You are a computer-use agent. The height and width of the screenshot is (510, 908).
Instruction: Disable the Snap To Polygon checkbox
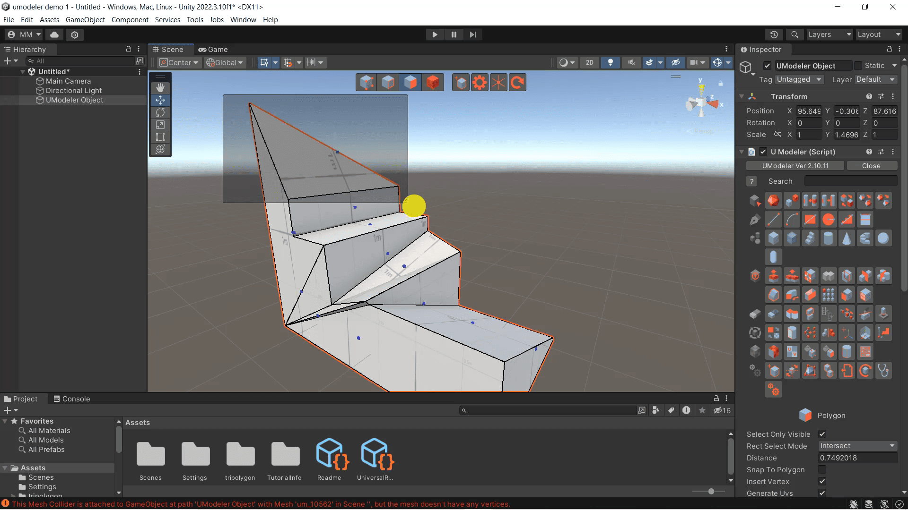click(x=822, y=470)
